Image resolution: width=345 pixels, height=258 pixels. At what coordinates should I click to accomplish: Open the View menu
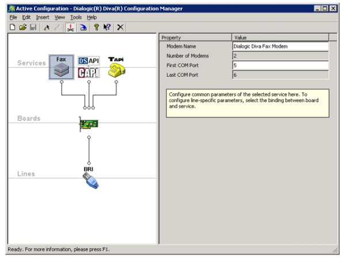tap(60, 17)
